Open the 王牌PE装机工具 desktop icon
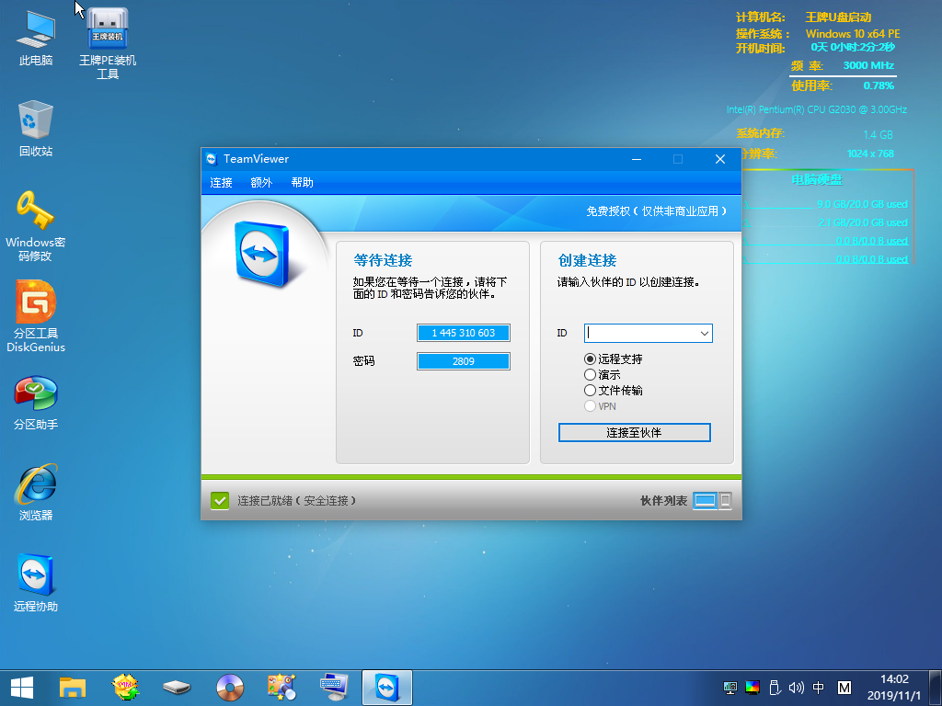The image size is (942, 706). pyautogui.click(x=108, y=43)
